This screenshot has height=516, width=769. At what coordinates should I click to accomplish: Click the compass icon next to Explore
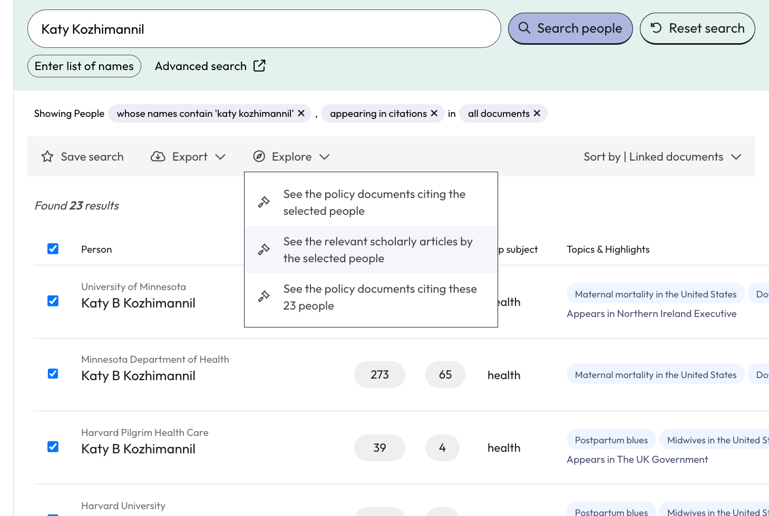[x=259, y=156]
